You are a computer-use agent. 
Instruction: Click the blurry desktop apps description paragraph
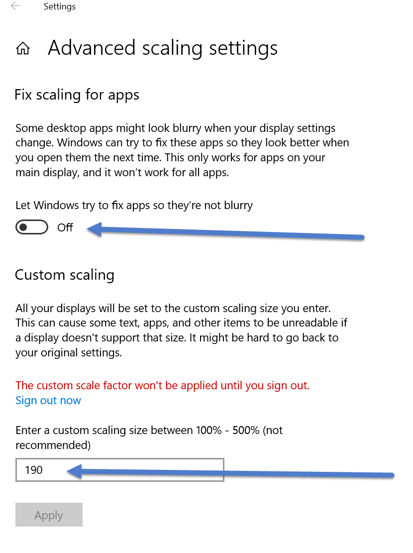[182, 150]
